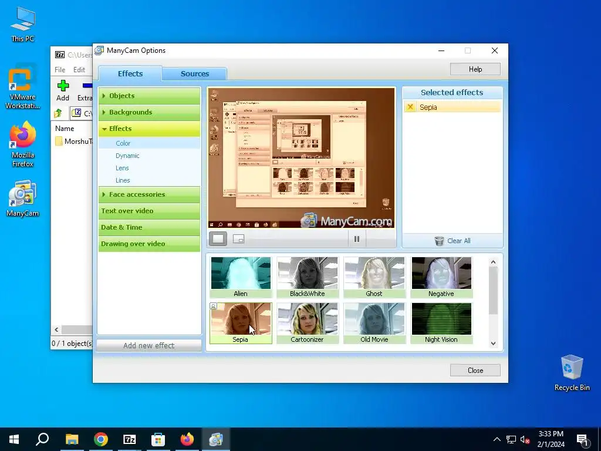Screen dimensions: 601x451
Task: Open File Explorer from taskbar
Action: pos(72,439)
